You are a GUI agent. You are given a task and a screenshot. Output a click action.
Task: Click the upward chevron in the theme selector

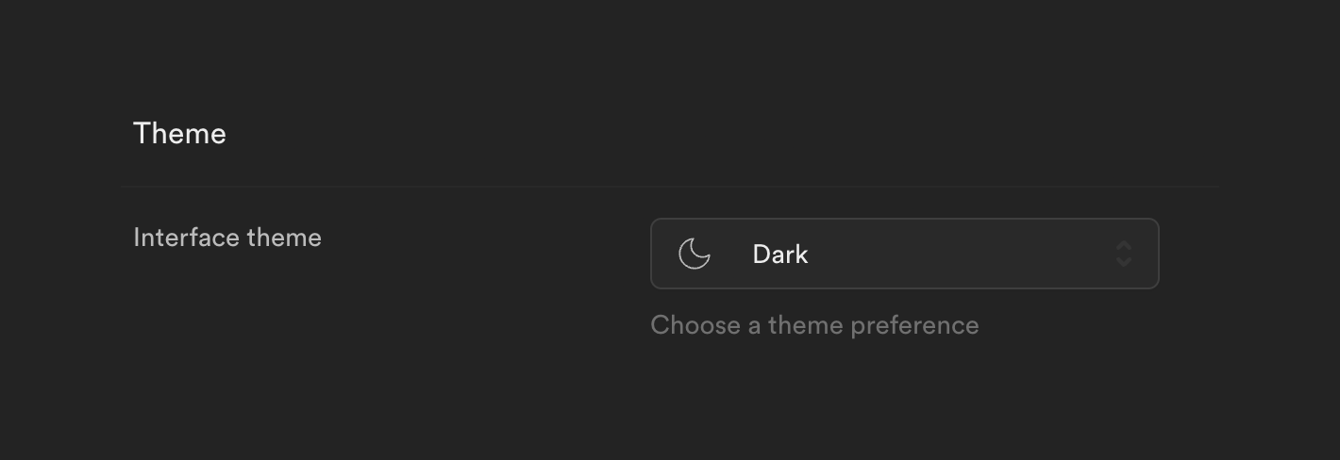[x=1123, y=246]
